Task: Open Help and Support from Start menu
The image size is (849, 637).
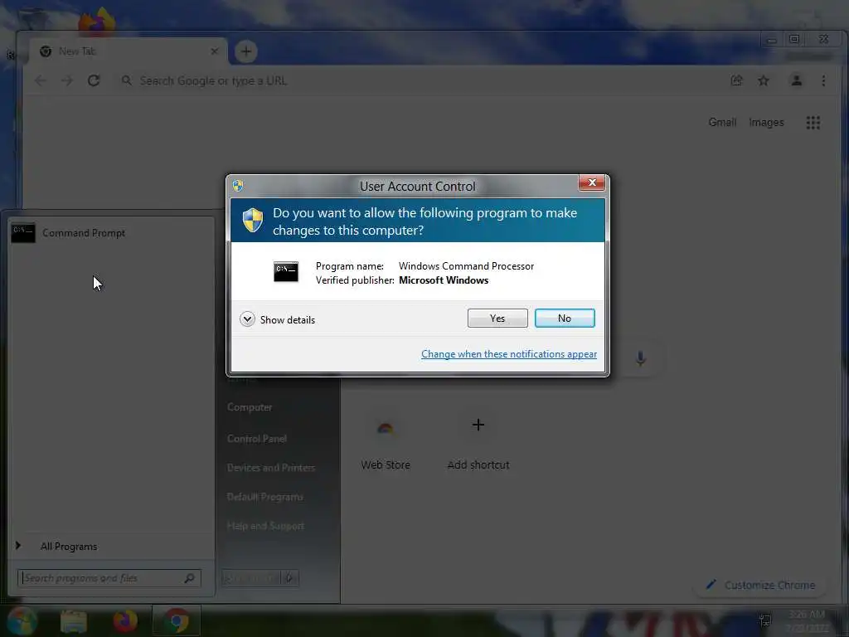Action: tap(265, 526)
